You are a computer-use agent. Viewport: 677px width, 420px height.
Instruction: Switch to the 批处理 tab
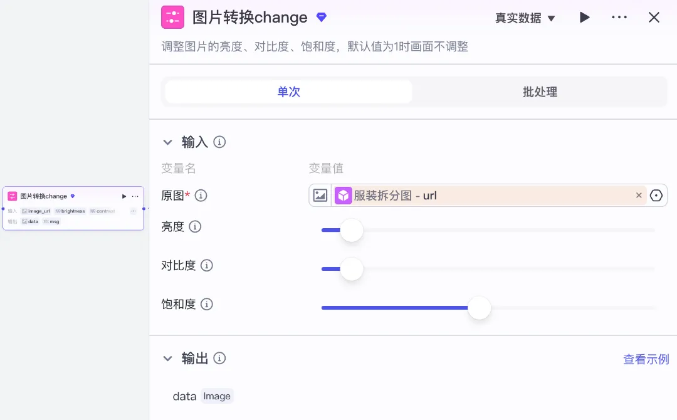click(540, 92)
